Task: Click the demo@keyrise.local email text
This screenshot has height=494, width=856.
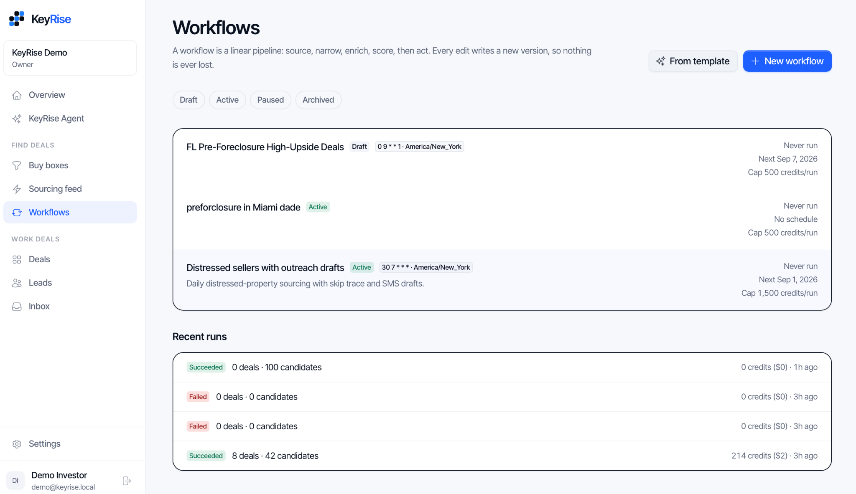Action: point(63,487)
